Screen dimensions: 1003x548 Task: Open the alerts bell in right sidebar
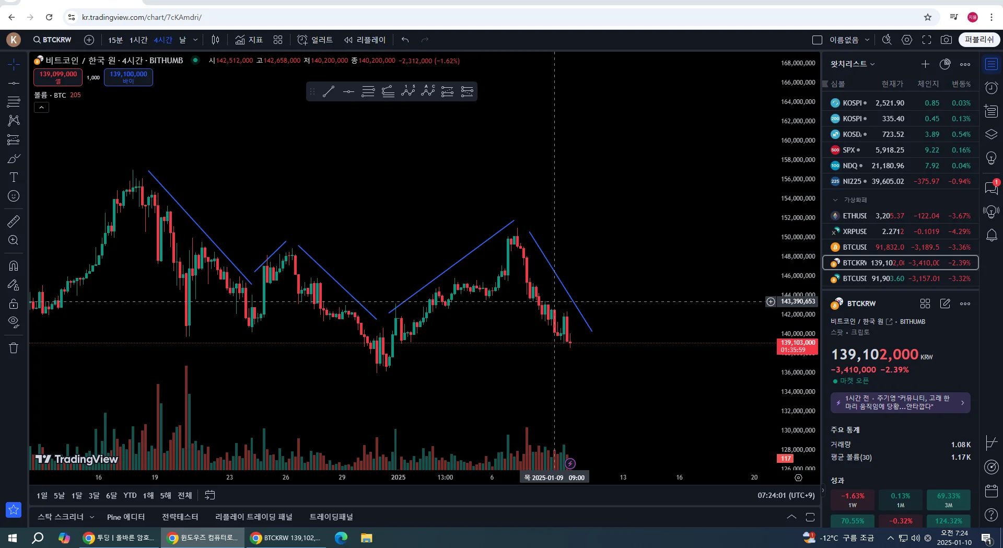pos(992,236)
